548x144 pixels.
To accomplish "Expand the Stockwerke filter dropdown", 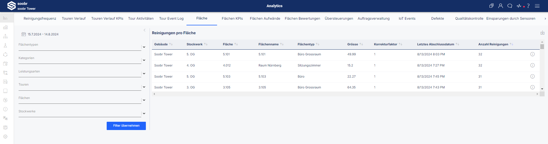I will click(x=144, y=113).
